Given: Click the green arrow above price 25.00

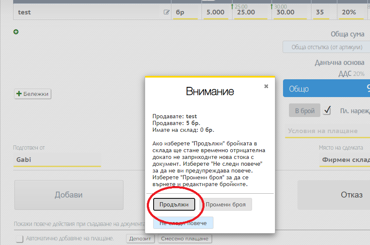Looking at the screenshot, I should tap(232, 6).
